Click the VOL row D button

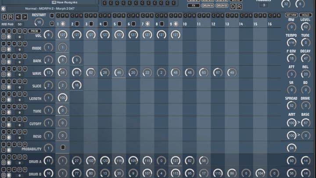[20, 31]
